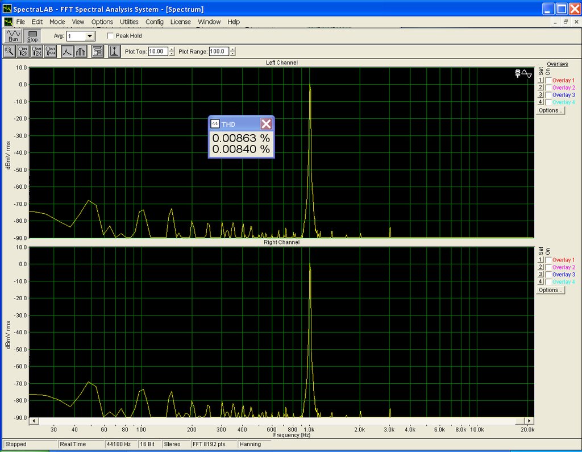Open the Mode menu
Image resolution: width=582 pixels, height=452 pixels.
point(57,22)
